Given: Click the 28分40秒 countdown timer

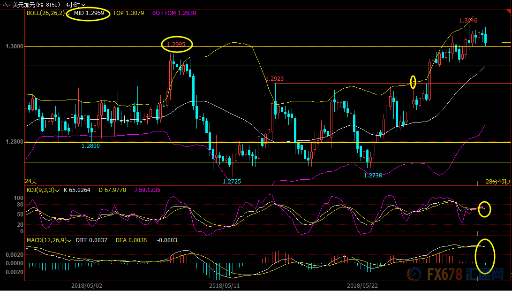Looking at the screenshot, I should click(497, 181).
